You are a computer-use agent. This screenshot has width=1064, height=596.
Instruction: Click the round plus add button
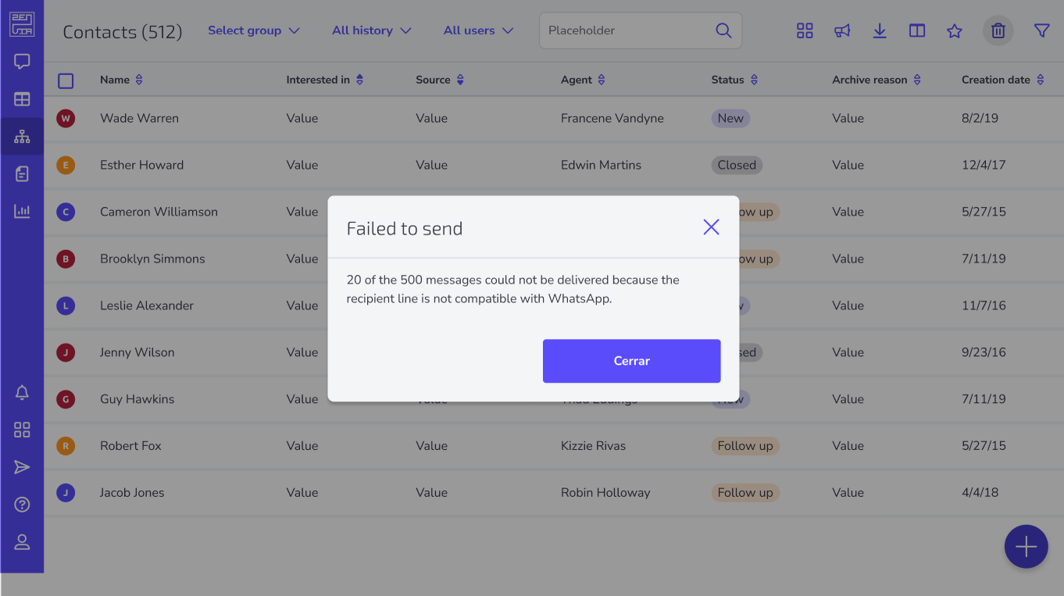coord(1026,546)
